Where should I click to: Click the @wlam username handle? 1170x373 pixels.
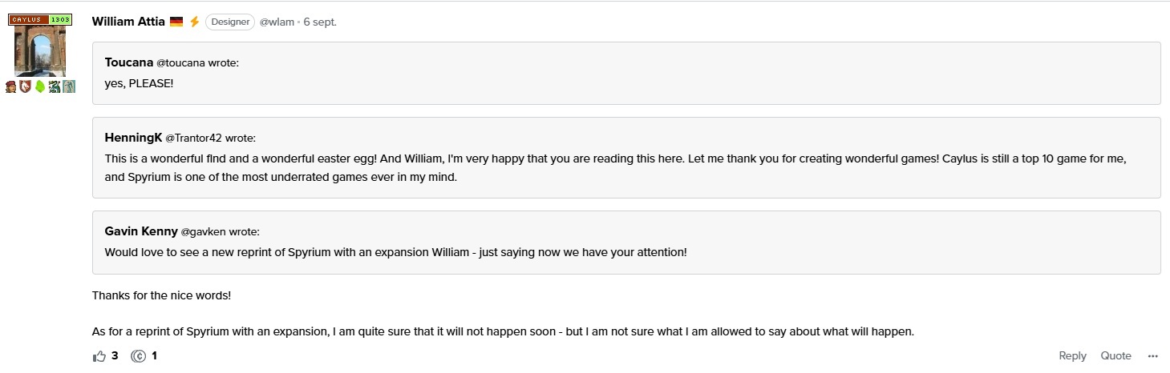click(x=277, y=22)
